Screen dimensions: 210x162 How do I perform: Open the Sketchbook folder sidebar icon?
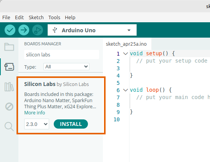pyautogui.click(x=9, y=47)
